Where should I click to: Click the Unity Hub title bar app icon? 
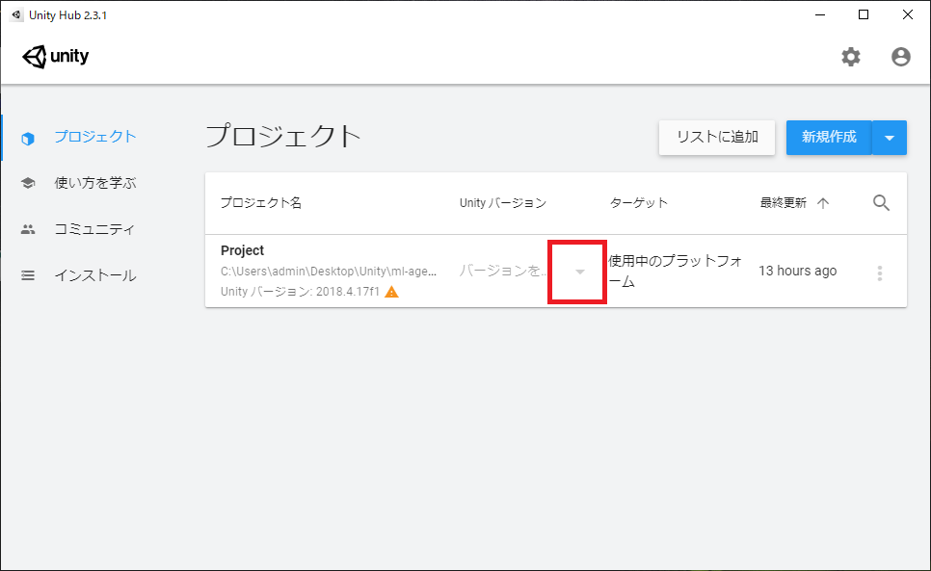(16, 14)
